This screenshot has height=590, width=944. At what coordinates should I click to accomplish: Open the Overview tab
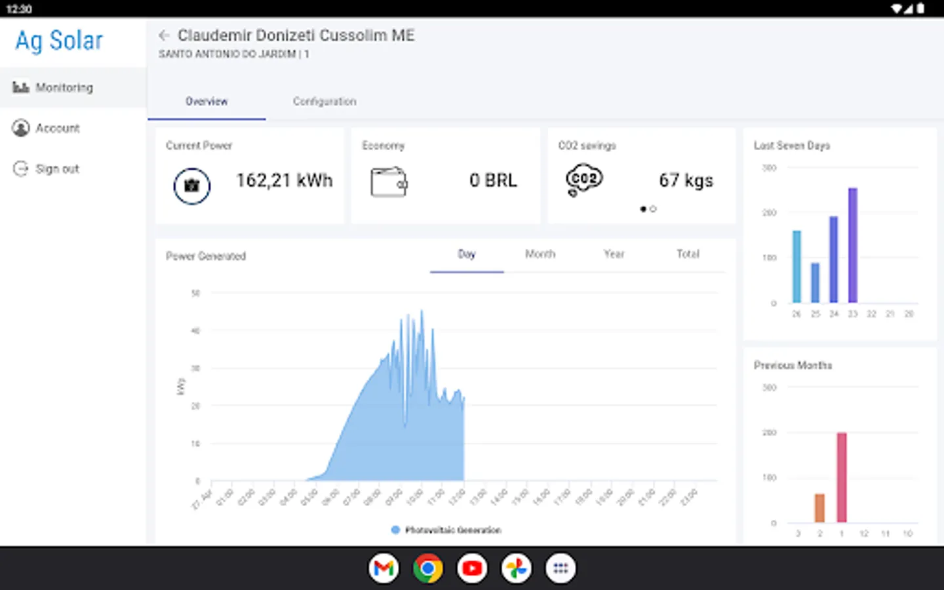[206, 102]
